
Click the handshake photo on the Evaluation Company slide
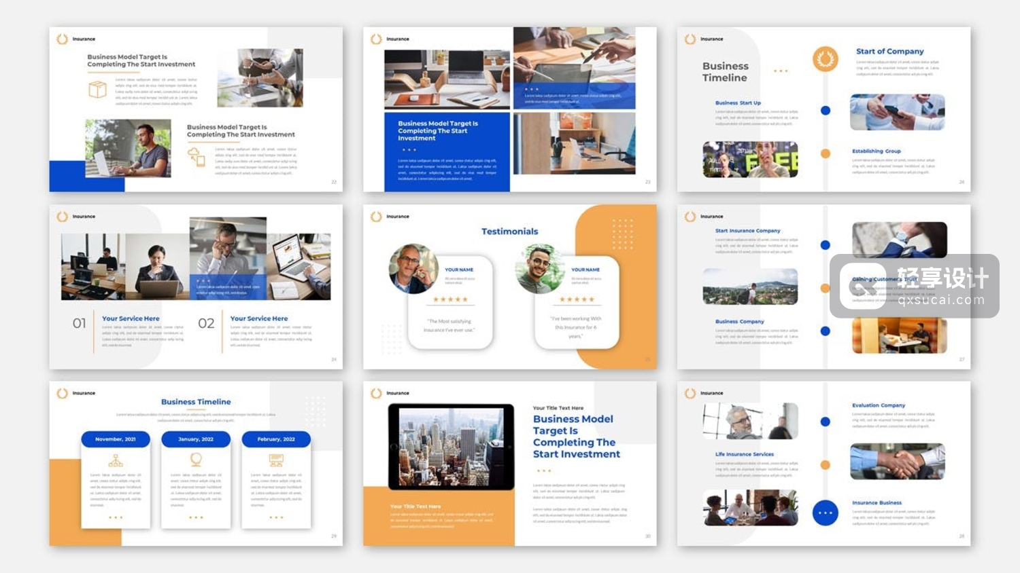point(898,462)
